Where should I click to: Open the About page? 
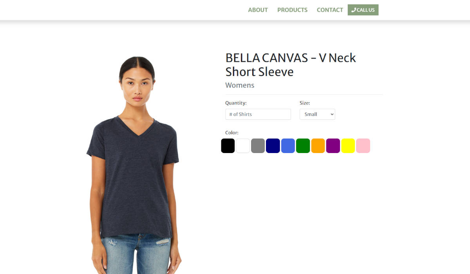258,10
